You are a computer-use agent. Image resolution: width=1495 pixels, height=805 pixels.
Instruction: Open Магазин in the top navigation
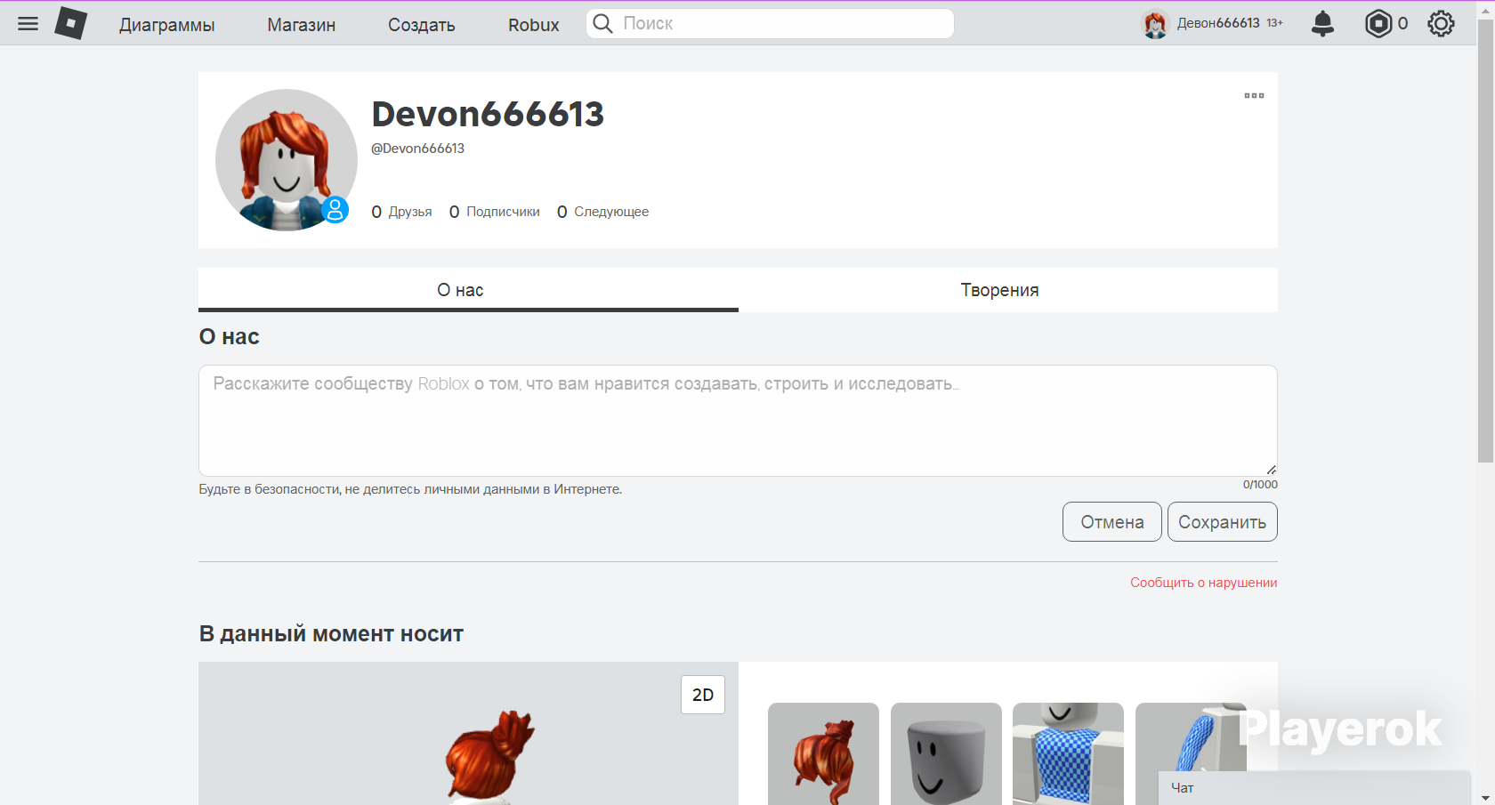click(302, 25)
